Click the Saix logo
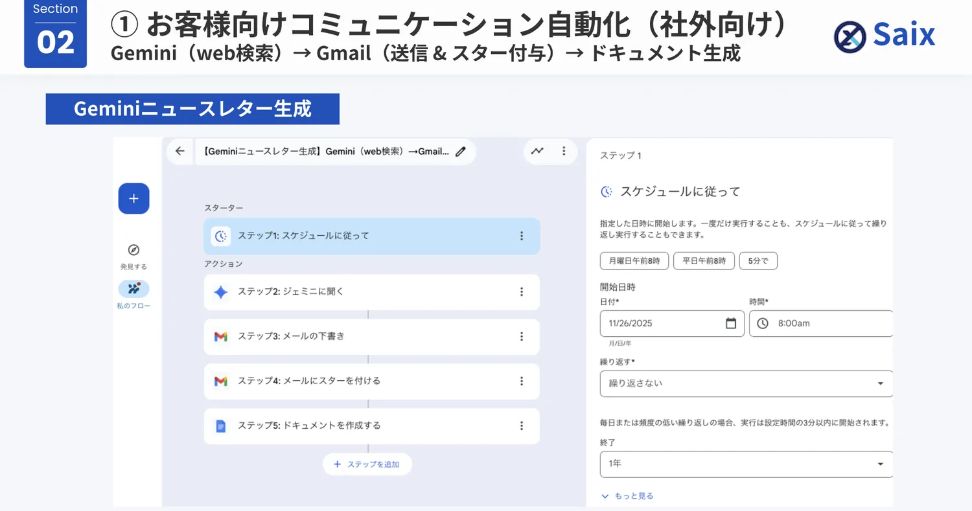 885,36
